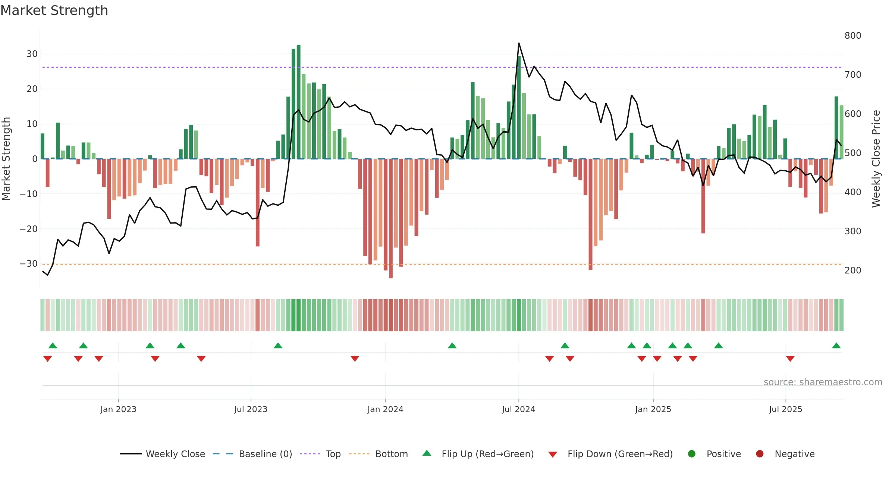Click the Jul 2023 x-axis label
The width and height of the screenshot is (895, 503).
tap(251, 409)
